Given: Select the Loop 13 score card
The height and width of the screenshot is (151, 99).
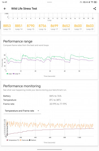Looking at the screenshot, I should [x=7, y=27].
